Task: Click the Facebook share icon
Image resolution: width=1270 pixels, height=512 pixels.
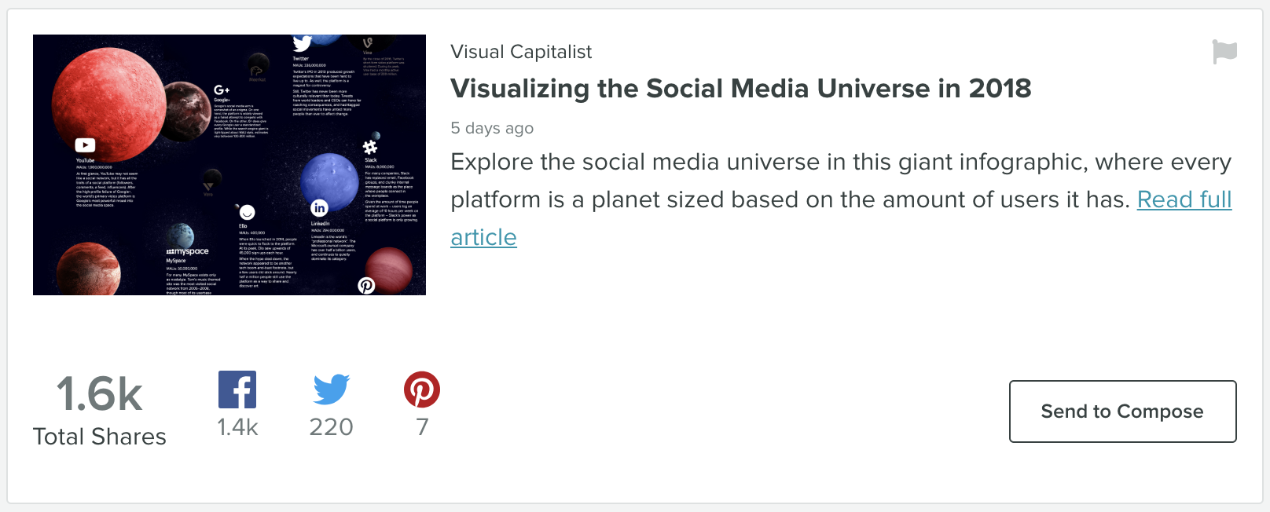Action: (237, 389)
